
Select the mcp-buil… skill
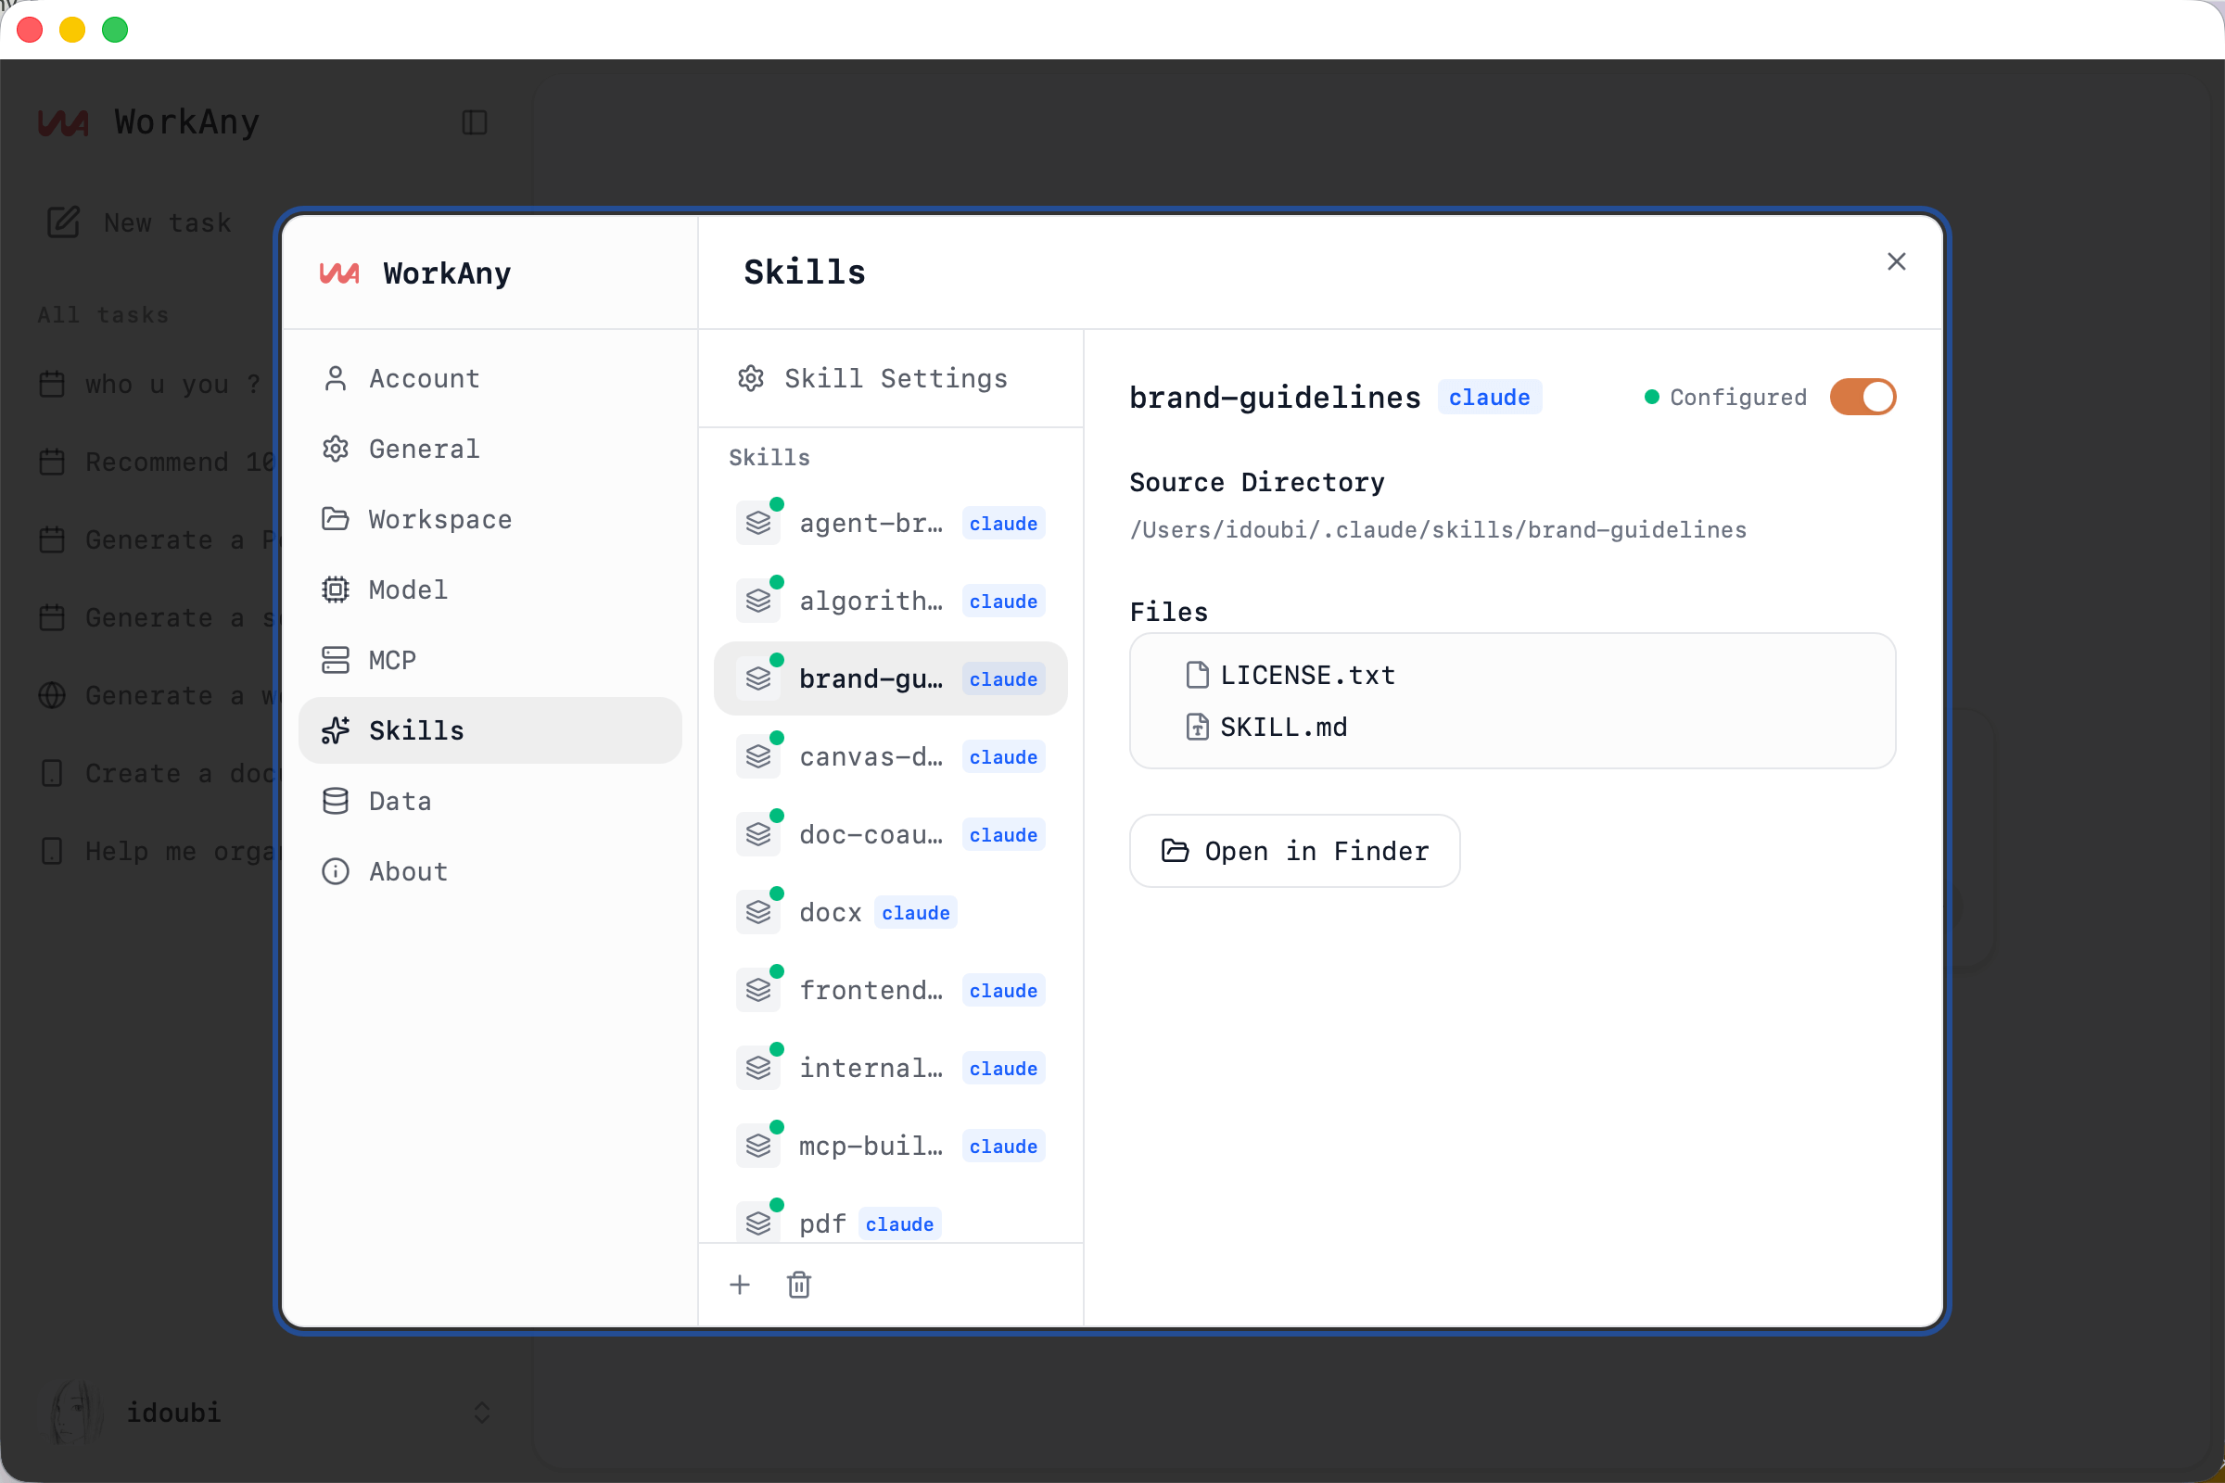[890, 1146]
